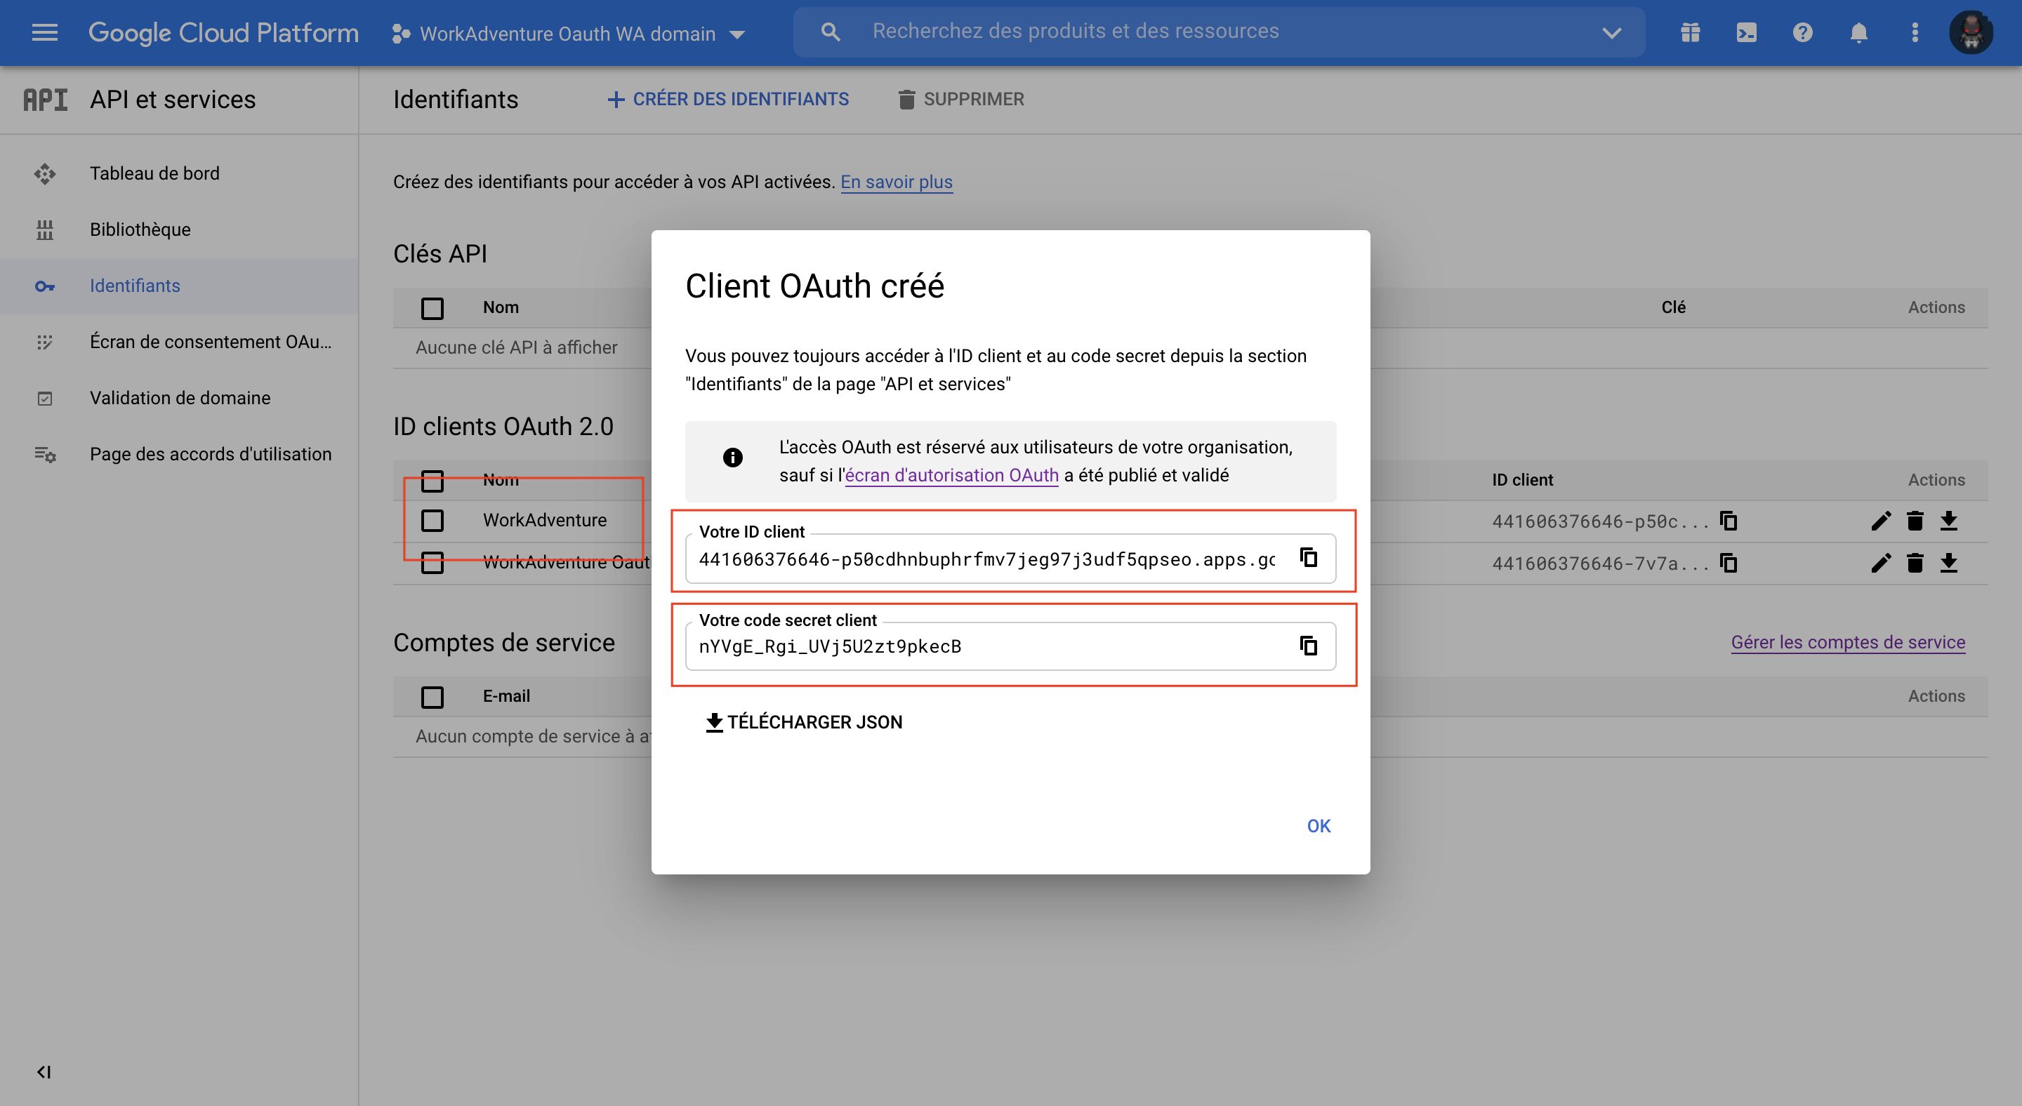This screenshot has width=2022, height=1106.
Task: Copy the client secret code
Action: pyautogui.click(x=1309, y=646)
